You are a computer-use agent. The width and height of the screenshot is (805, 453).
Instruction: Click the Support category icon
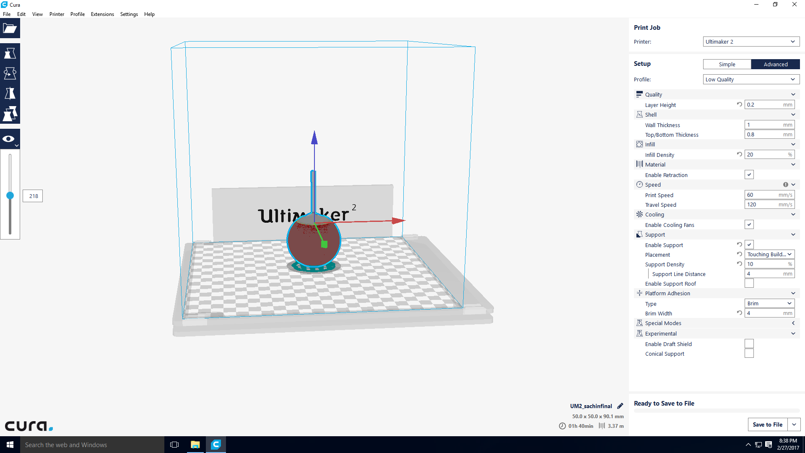(639, 234)
